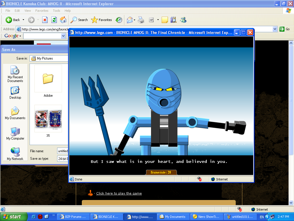The height and width of the screenshot is (221, 294).
Task: Click privacy eye icon in main status bar
Action: pos(239,209)
